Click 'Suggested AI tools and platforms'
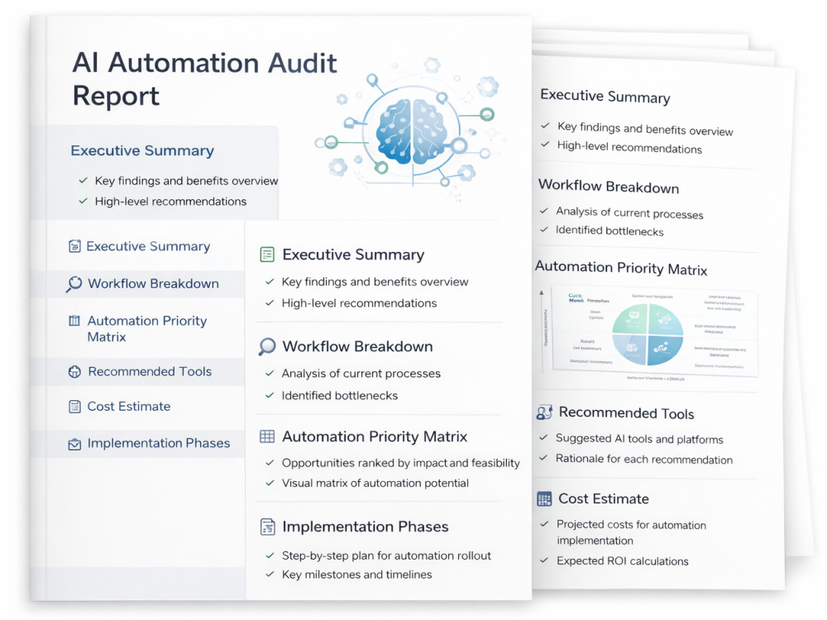 tap(640, 439)
